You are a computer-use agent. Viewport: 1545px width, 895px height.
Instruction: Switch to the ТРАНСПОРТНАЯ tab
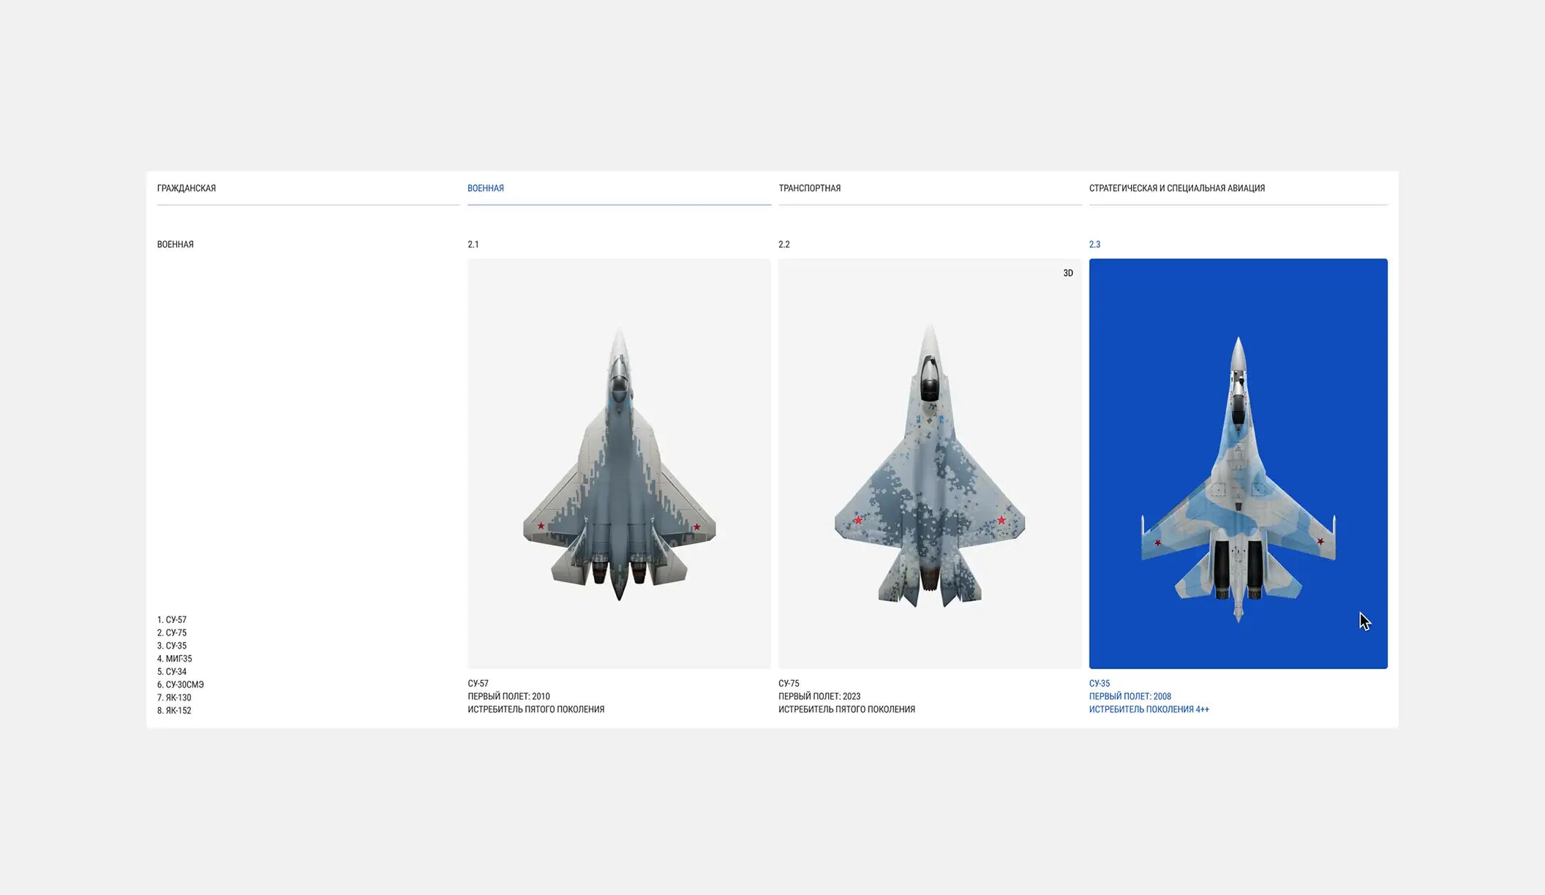coord(809,188)
